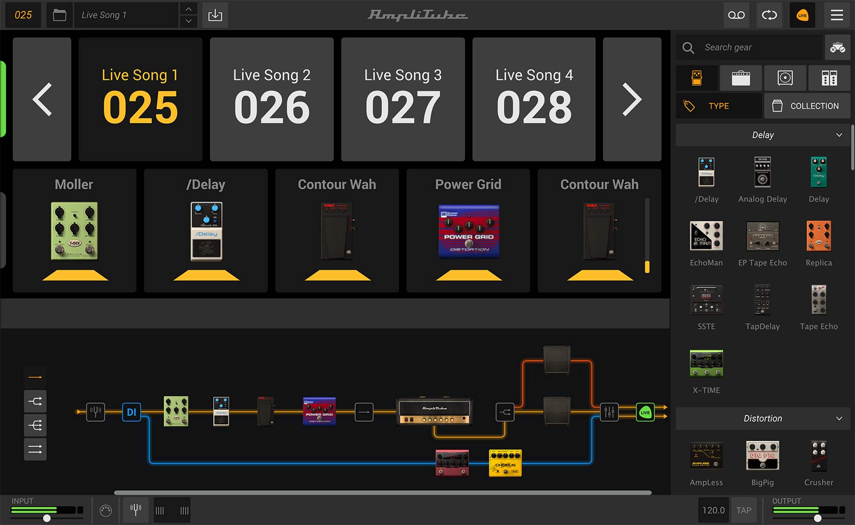Viewport: 855px width, 525px height.
Task: Go to next preset bank arrow
Action: pos(632,99)
